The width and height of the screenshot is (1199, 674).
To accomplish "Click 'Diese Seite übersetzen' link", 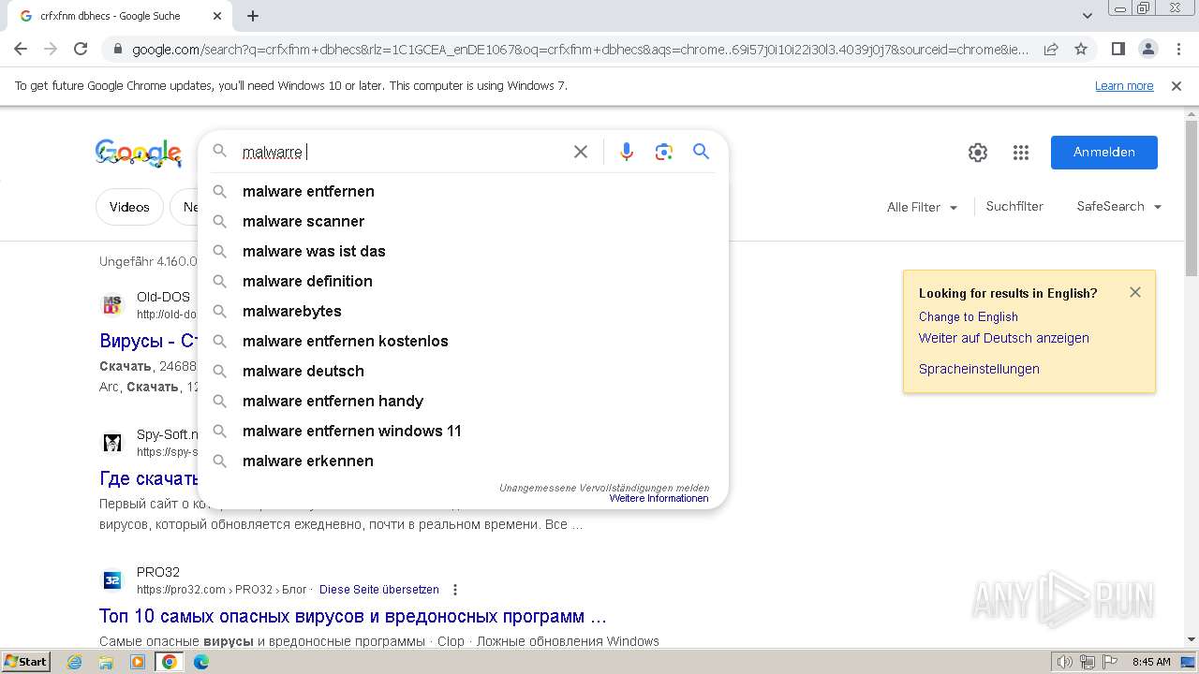I will coord(379,590).
